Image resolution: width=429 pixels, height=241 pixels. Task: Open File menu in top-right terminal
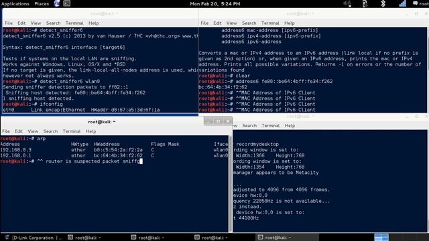pos(204,23)
